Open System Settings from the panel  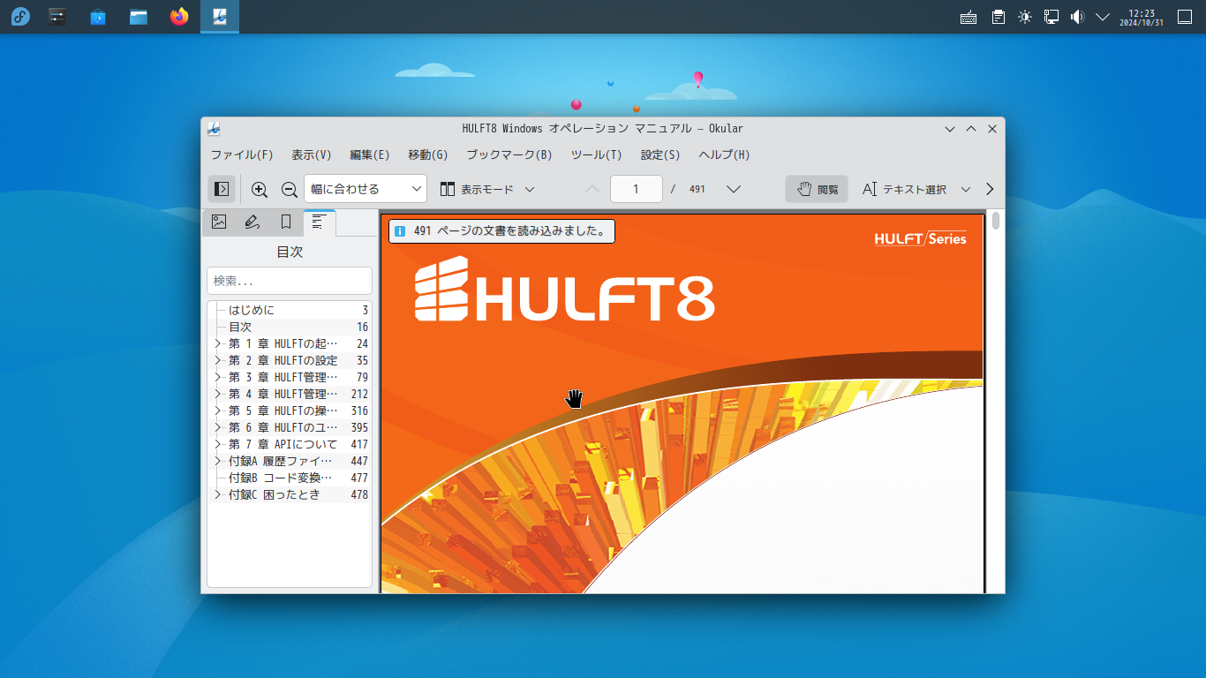click(x=57, y=17)
